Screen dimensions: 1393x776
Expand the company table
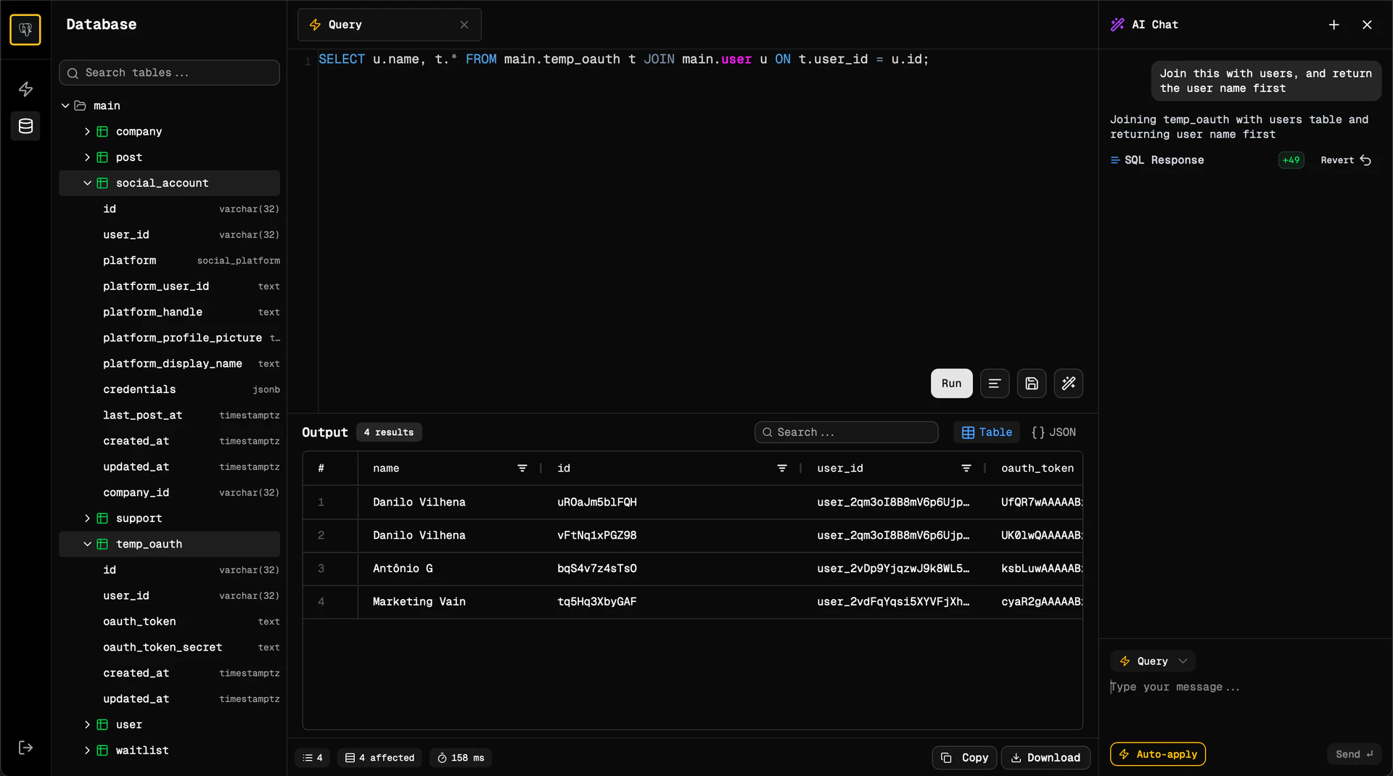[x=87, y=131]
